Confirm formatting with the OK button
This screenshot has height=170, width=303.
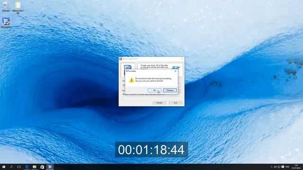point(154,90)
